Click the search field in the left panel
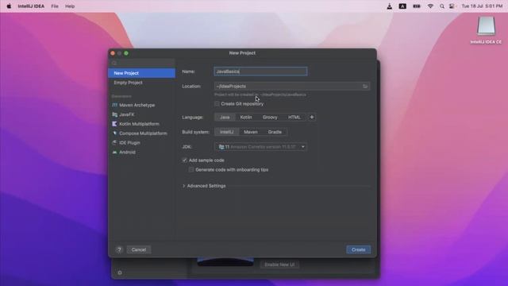508x286 pixels. click(x=141, y=63)
